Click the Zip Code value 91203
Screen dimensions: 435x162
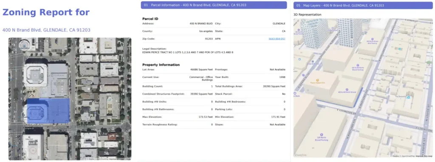[x=209, y=39]
